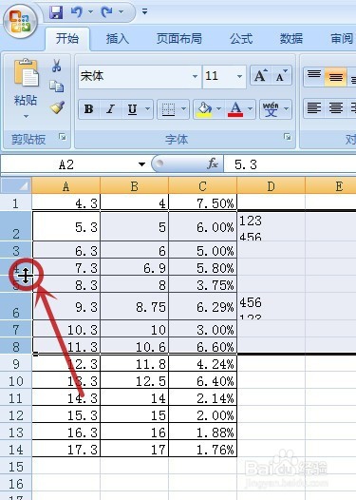Image resolution: width=356 pixels, height=500 pixels.
Task: Click the formula bar showing 5.3
Action: point(290,164)
